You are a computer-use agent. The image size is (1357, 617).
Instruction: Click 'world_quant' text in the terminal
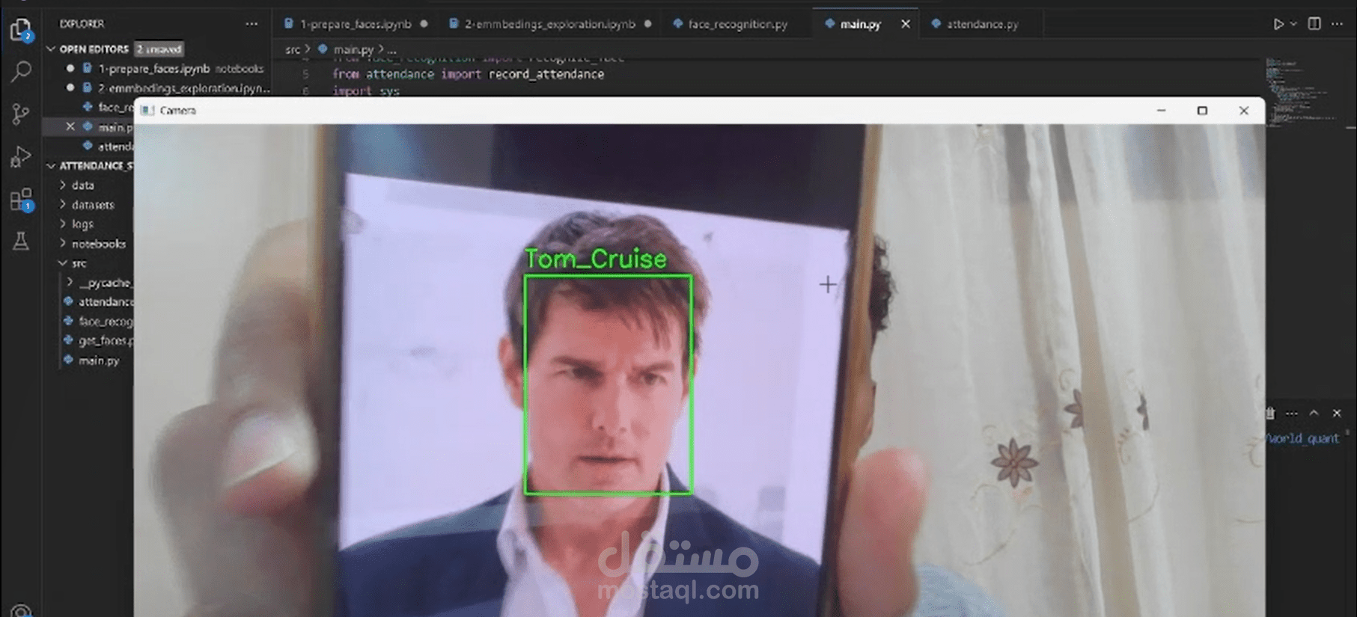(1303, 438)
